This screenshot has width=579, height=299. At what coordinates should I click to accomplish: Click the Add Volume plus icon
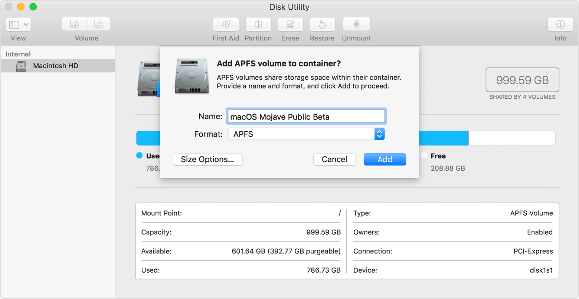[x=74, y=24]
